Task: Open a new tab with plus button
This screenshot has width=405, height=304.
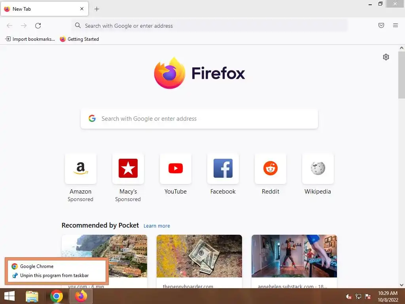Action: [x=97, y=9]
